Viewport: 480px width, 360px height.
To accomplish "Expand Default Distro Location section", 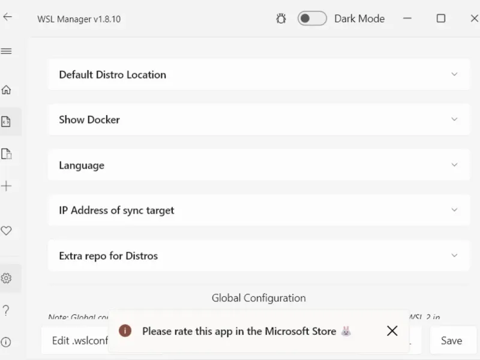I will click(x=454, y=74).
